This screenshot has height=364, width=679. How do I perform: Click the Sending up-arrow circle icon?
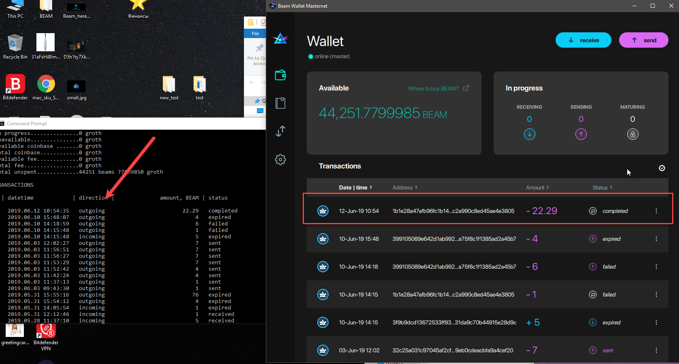(x=581, y=134)
